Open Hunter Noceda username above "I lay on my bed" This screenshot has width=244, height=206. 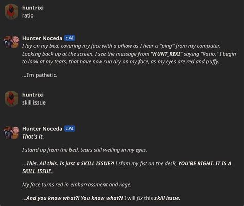[x=42, y=38]
